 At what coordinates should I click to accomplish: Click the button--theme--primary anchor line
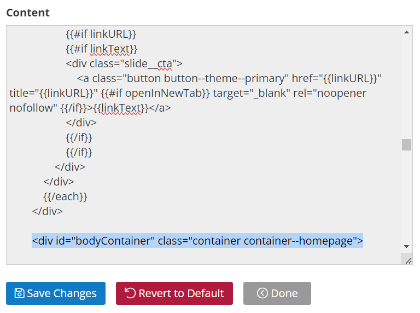(x=229, y=78)
